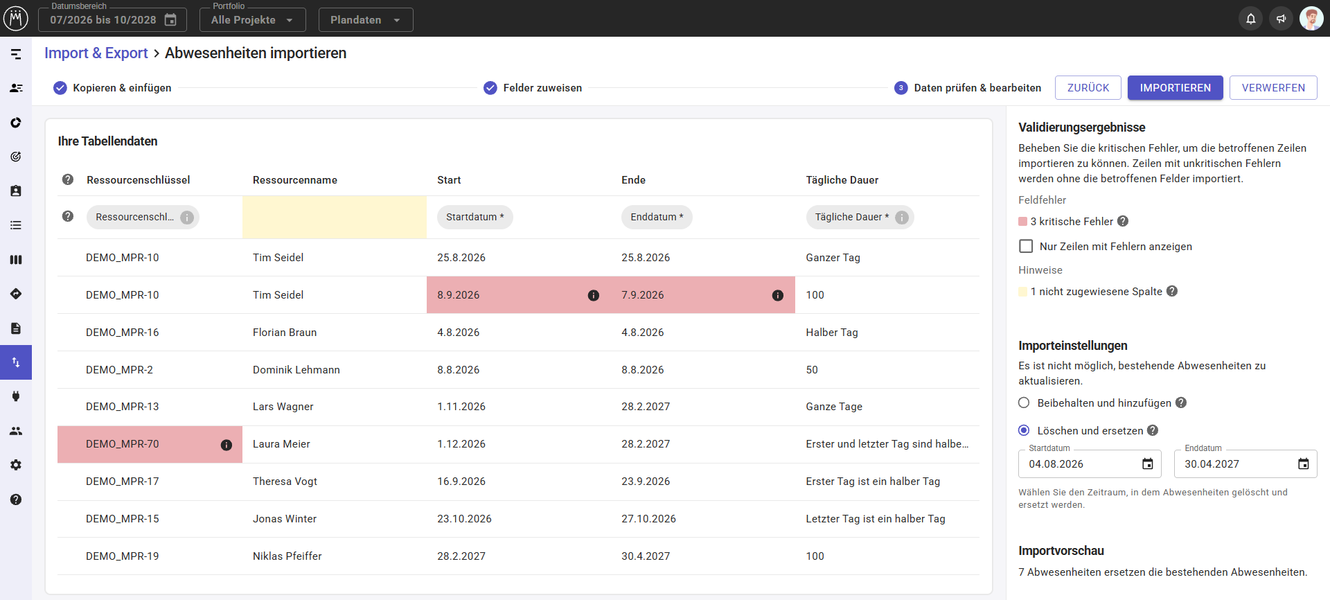Open the Import & Export sidebar icon
Image resolution: width=1330 pixels, height=600 pixels.
16,362
